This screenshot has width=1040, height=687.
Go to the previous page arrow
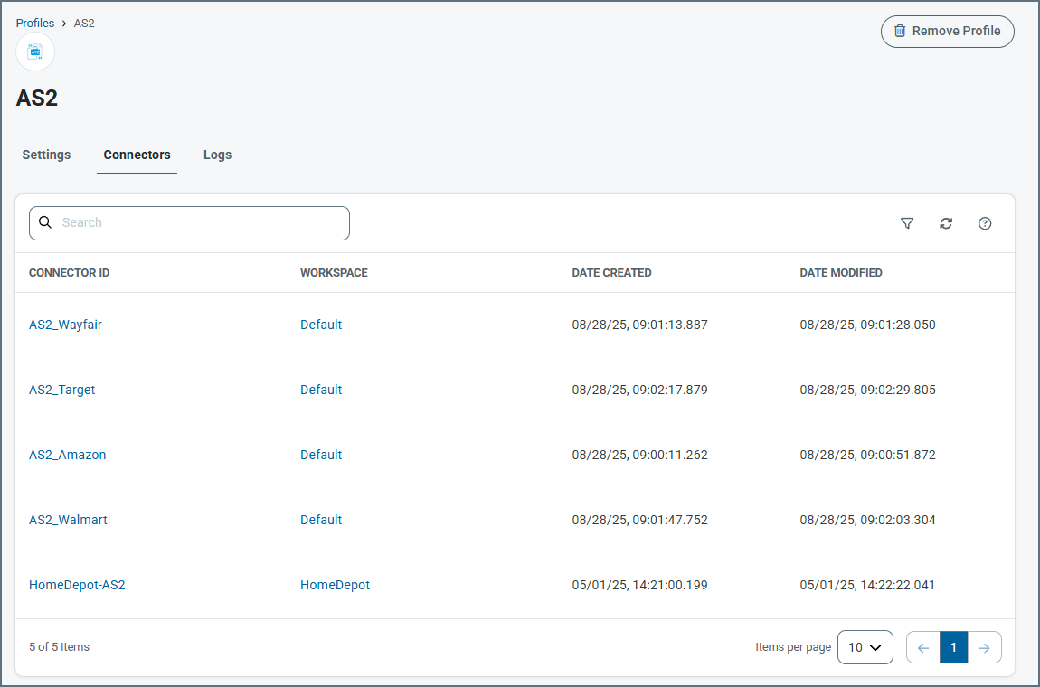point(923,647)
